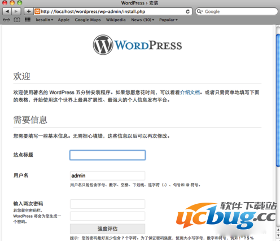This screenshot has height=241, width=280.
Task: Click the scrollbar up arrow
Action: click(x=278, y=230)
